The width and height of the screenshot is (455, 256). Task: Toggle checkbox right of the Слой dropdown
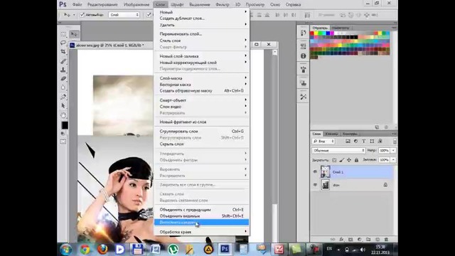tap(149, 15)
